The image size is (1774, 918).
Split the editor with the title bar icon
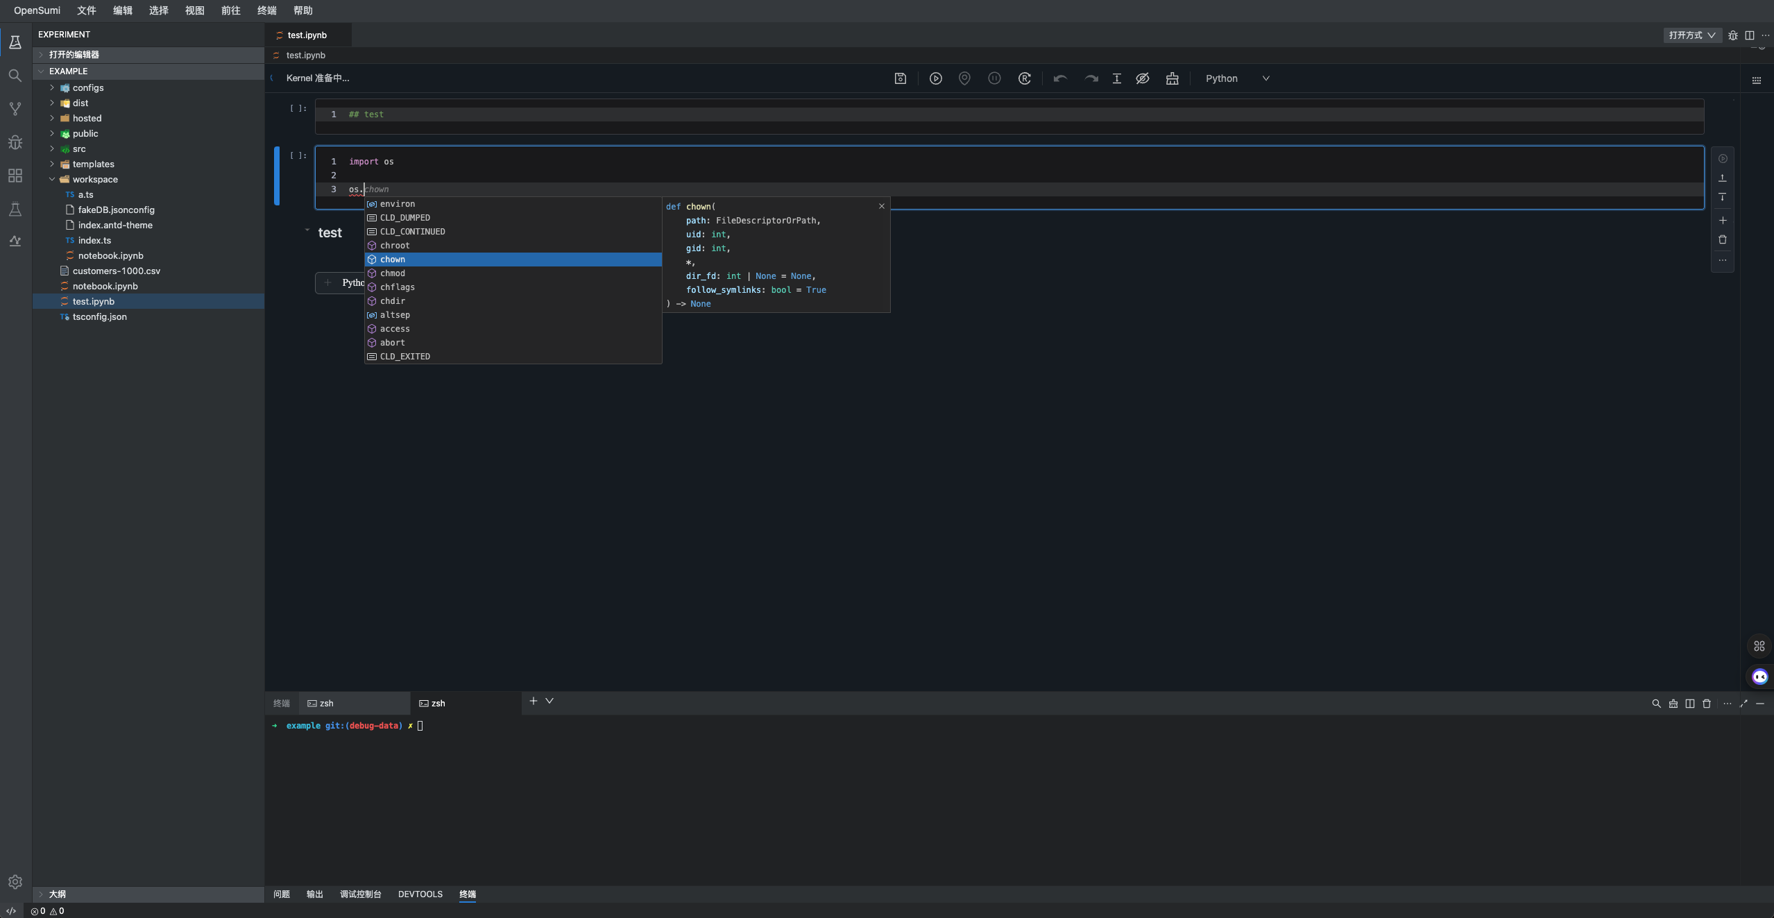(1750, 35)
